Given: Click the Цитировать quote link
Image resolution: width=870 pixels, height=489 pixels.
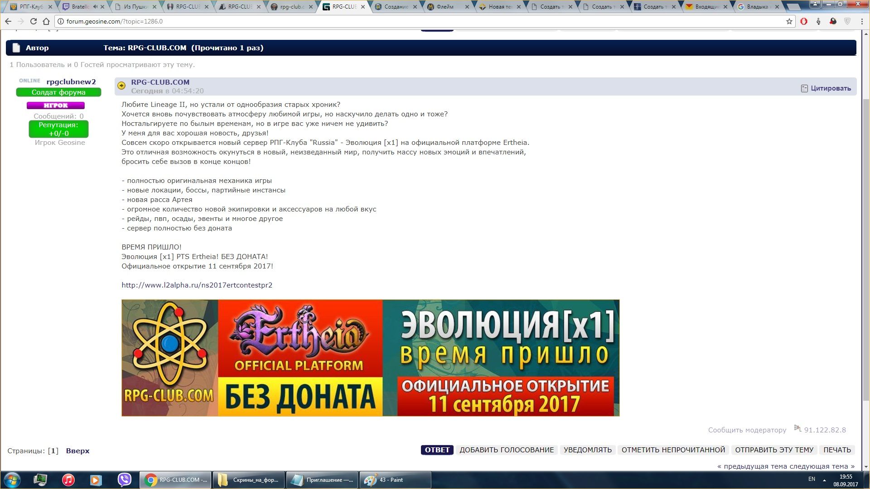Looking at the screenshot, I should 831,88.
